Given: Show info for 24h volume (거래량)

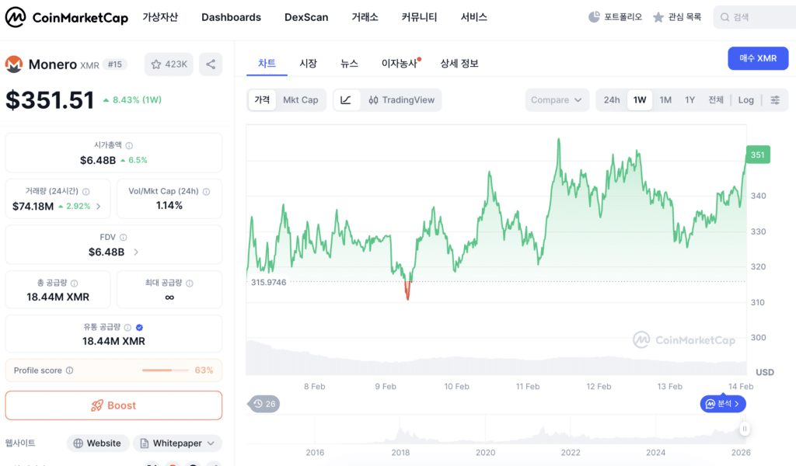Looking at the screenshot, I should pyautogui.click(x=86, y=192).
